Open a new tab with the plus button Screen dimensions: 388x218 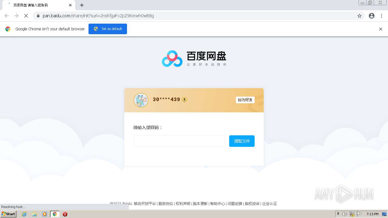tap(82, 5)
